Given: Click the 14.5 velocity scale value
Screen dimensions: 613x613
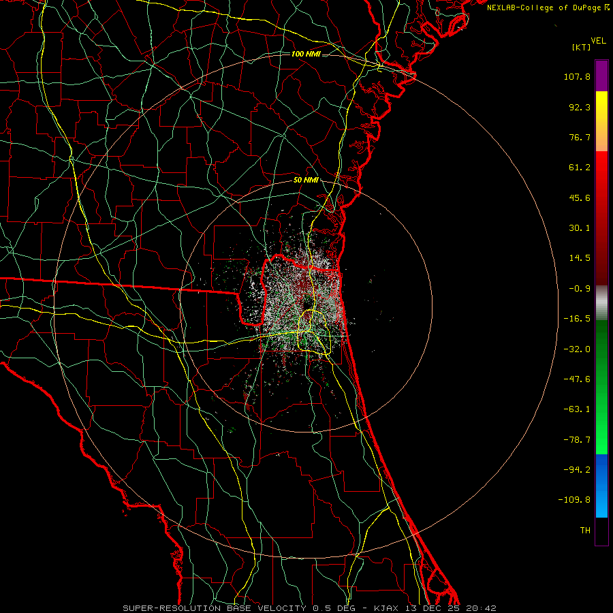Looking at the screenshot, I should pyautogui.click(x=580, y=258).
